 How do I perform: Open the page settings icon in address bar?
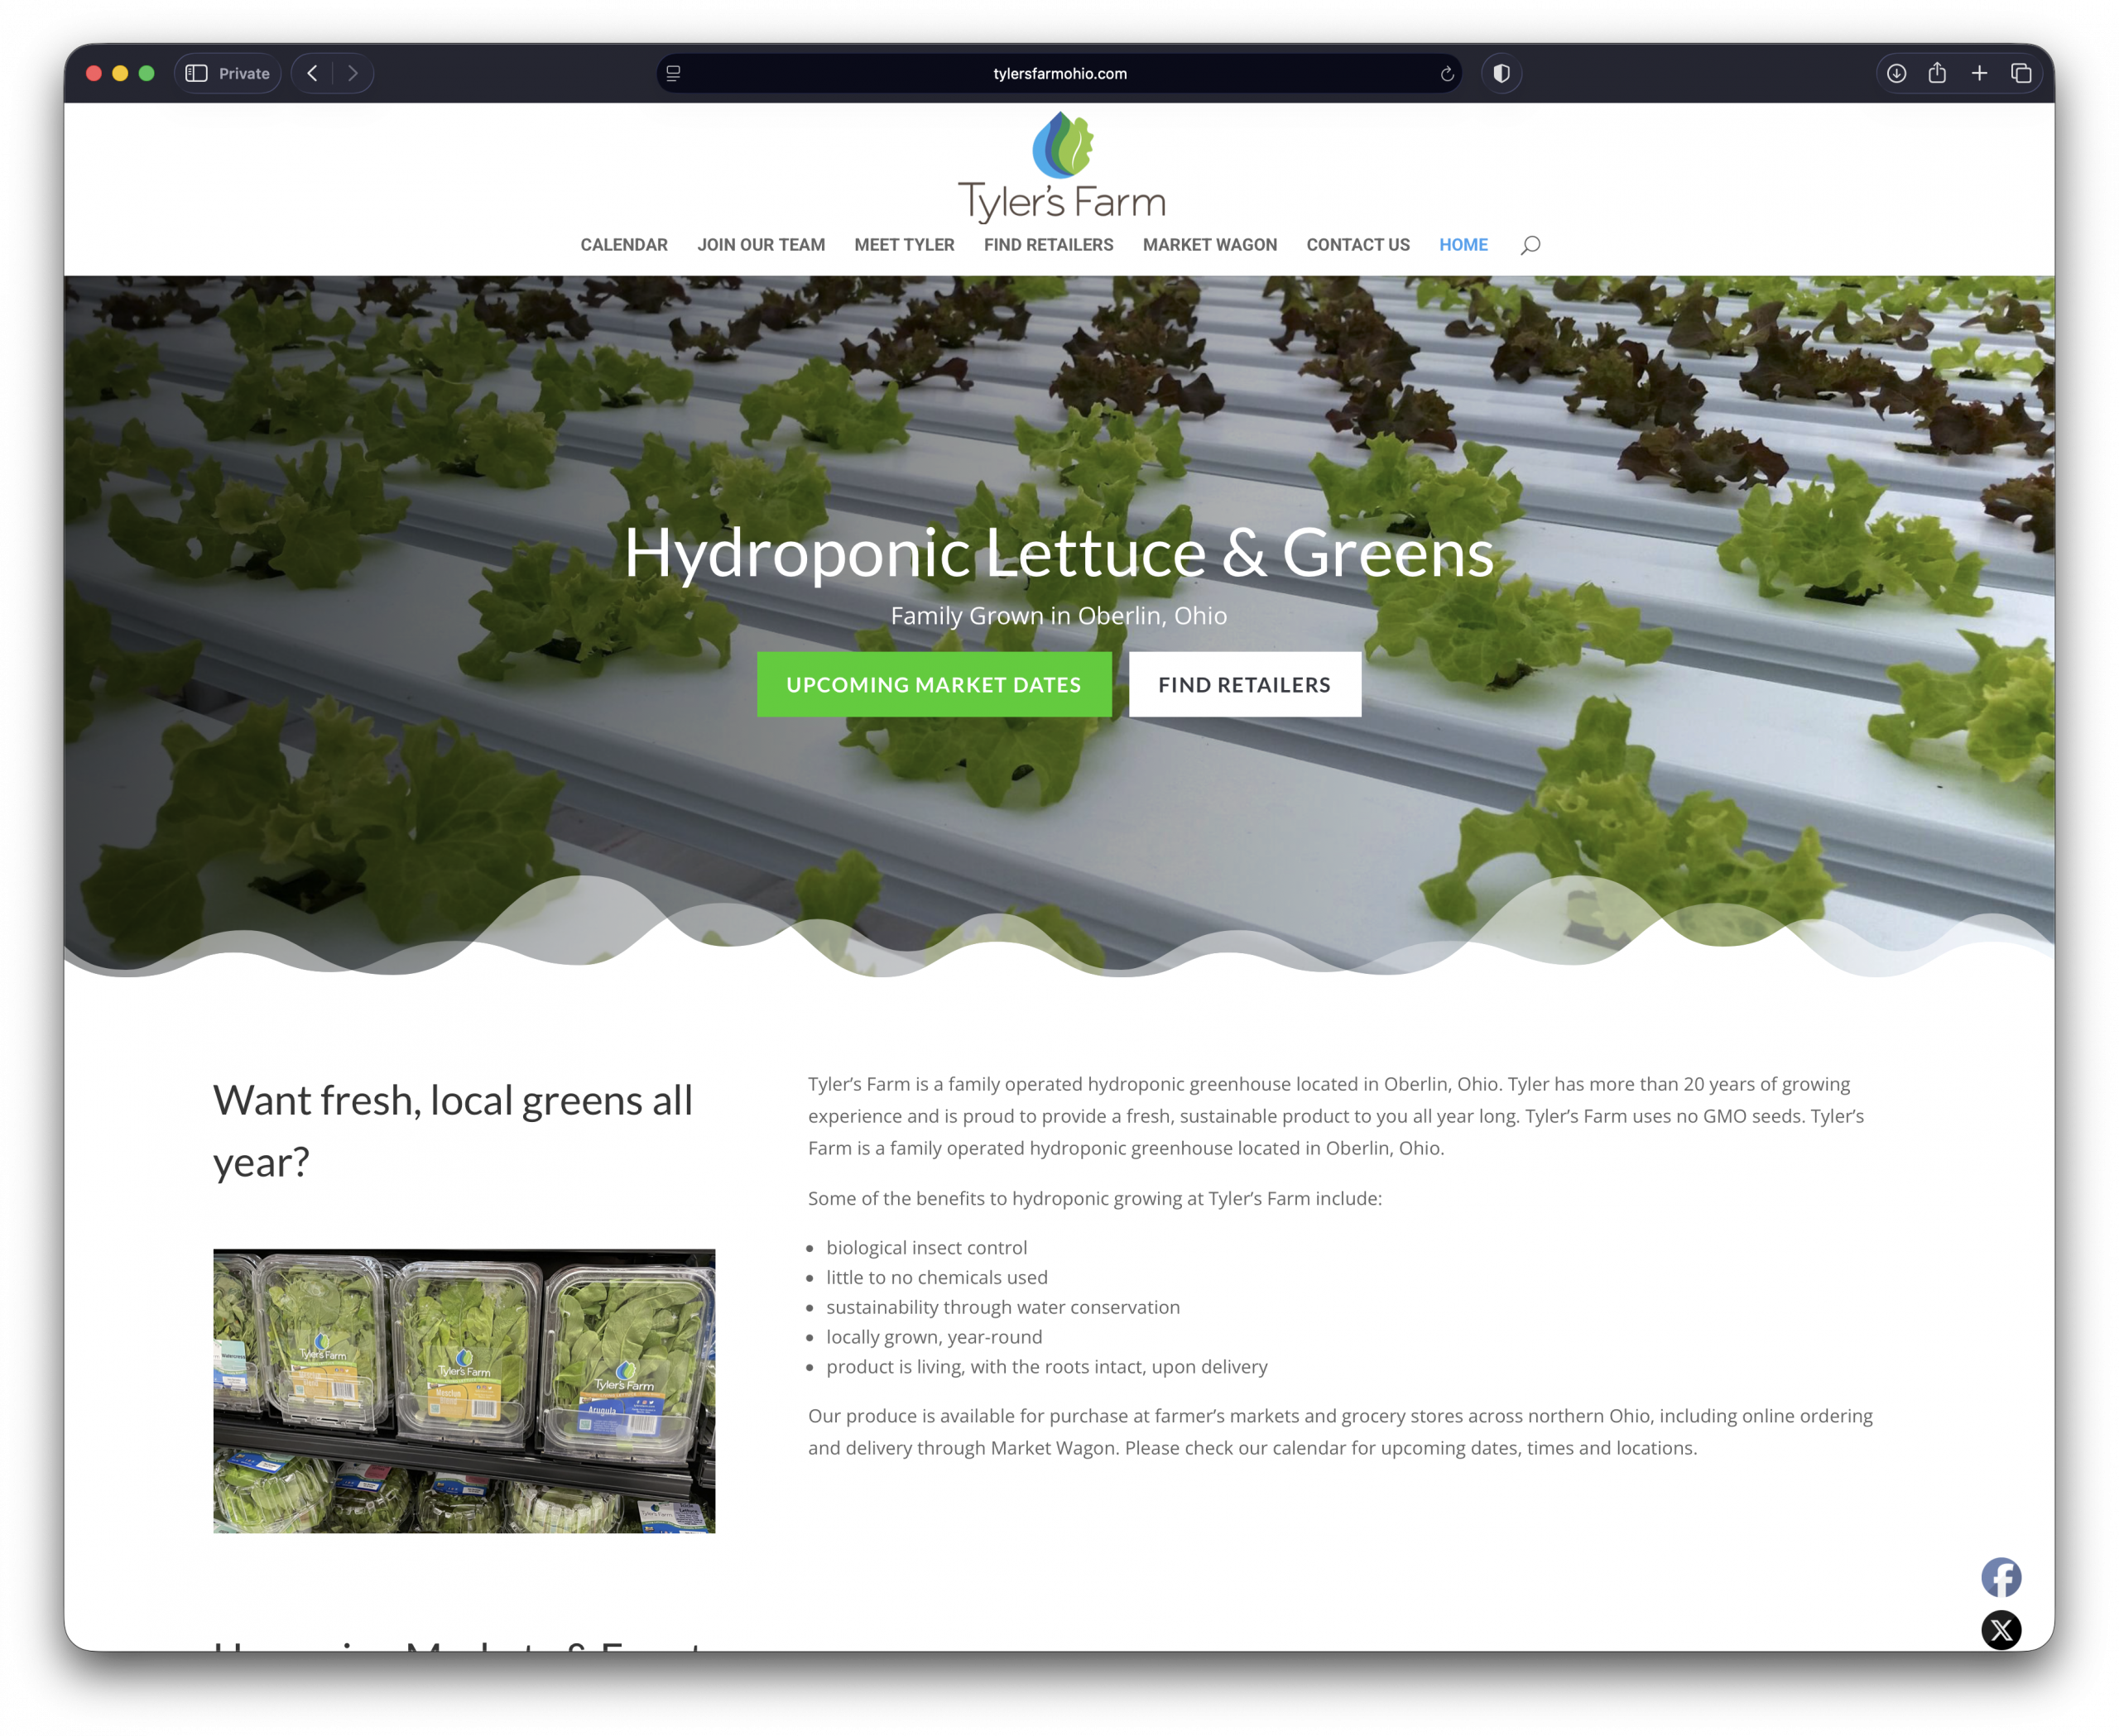[x=673, y=73]
